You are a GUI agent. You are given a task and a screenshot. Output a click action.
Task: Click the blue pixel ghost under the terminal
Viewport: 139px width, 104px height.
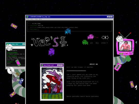tap(68, 31)
